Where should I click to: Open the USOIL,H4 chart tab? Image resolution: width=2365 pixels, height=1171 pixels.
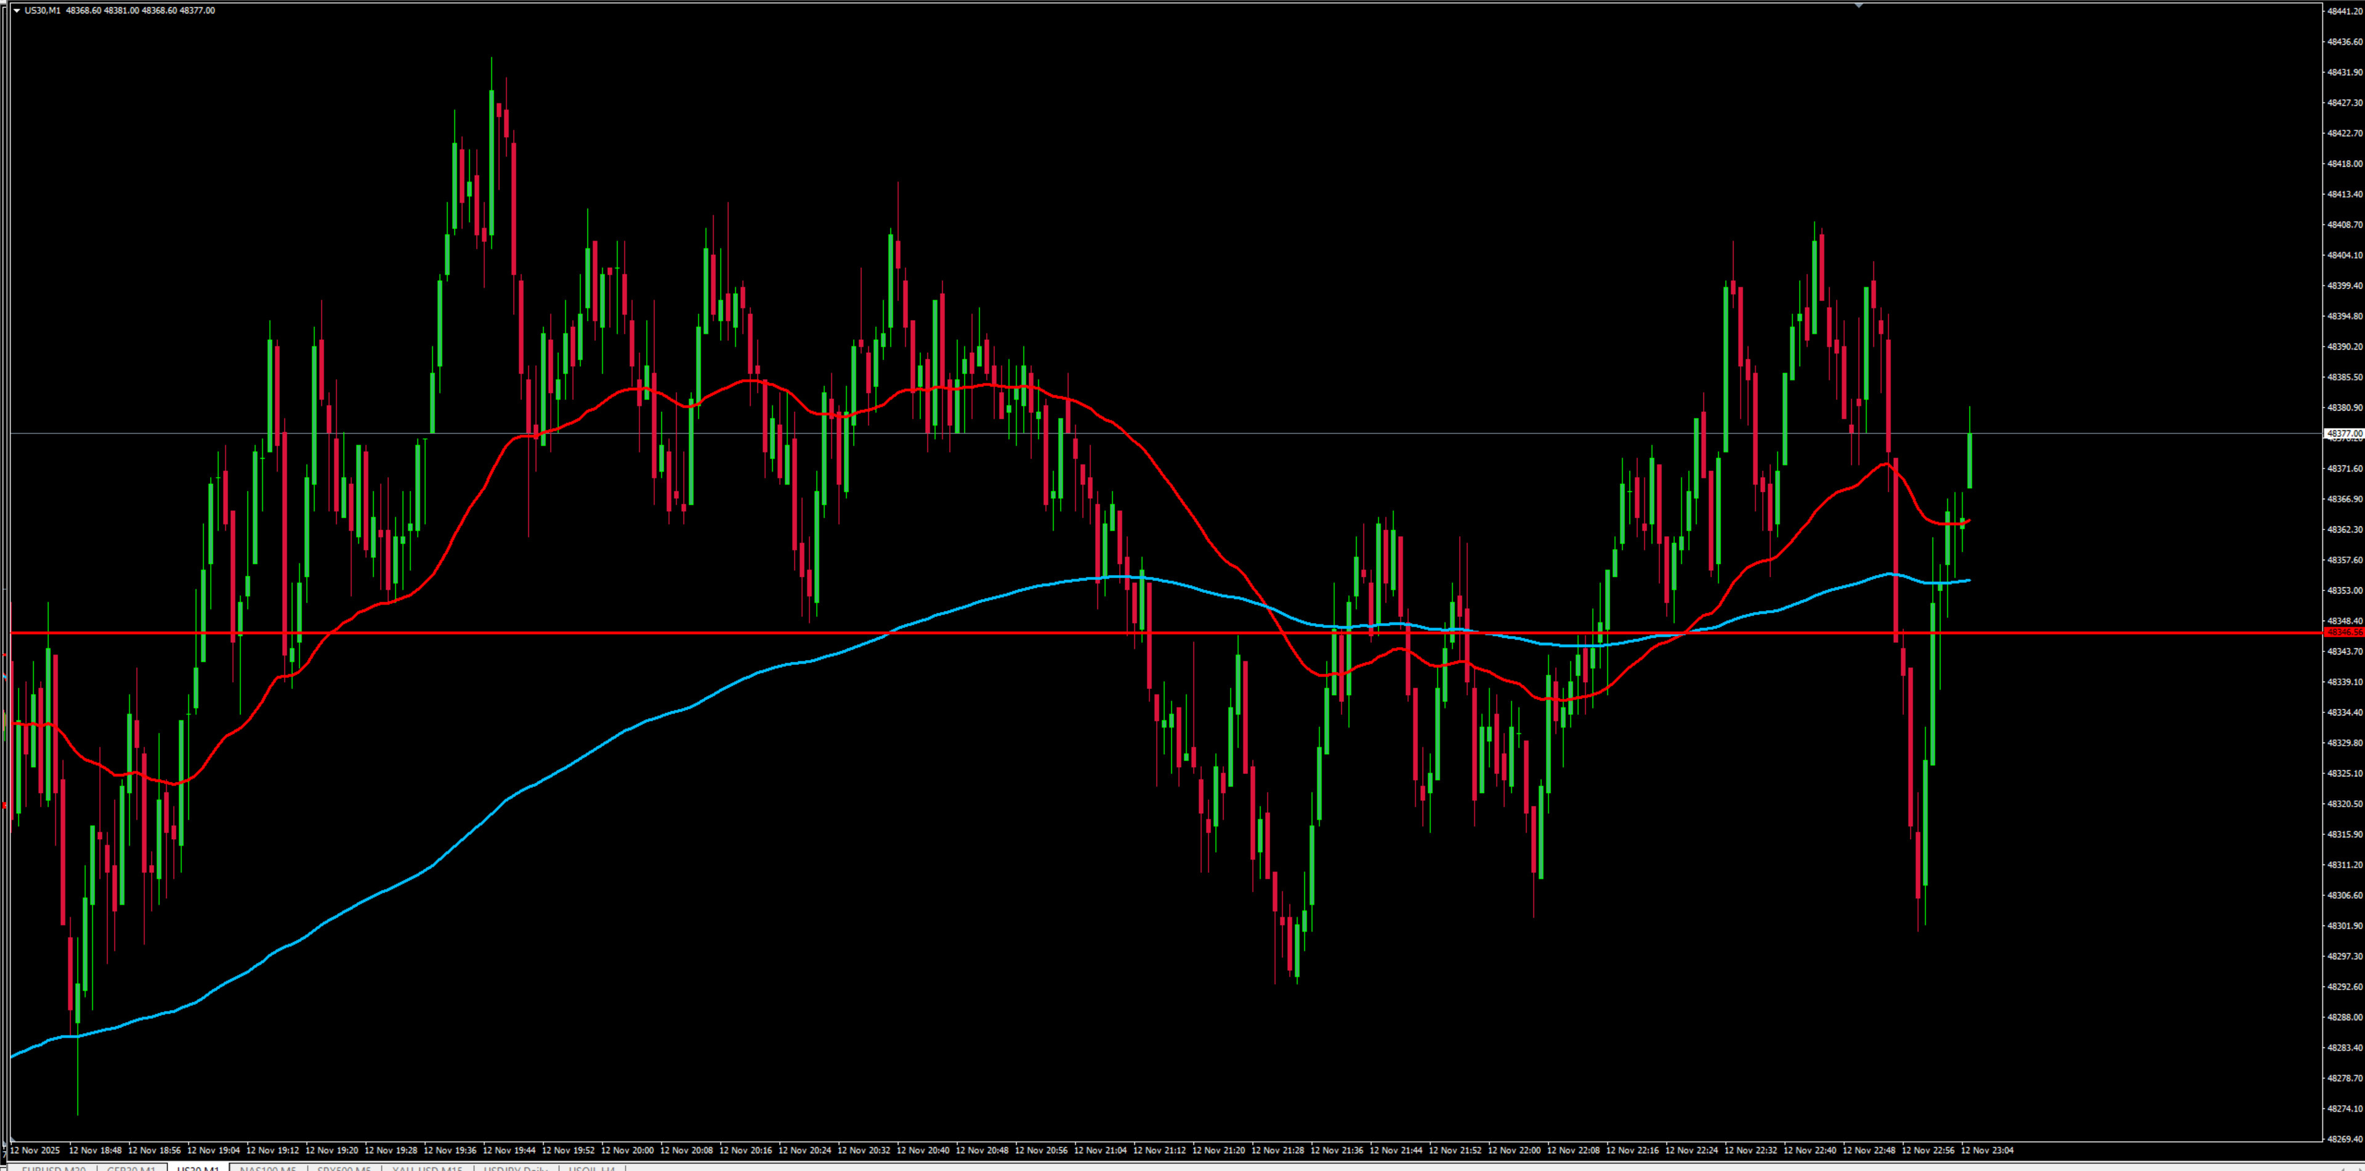[591, 1169]
